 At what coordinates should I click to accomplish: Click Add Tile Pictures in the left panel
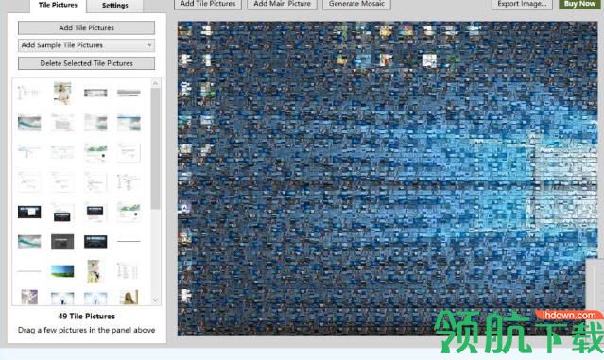click(x=86, y=27)
